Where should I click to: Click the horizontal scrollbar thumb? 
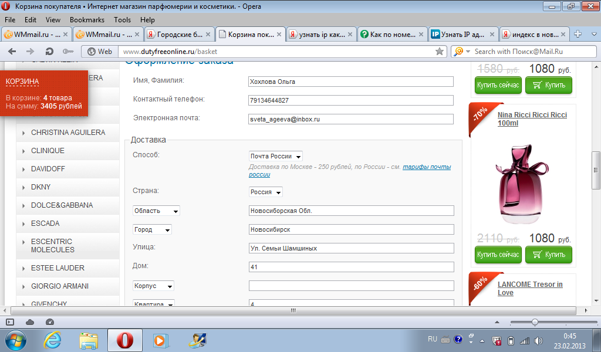tap(293, 310)
